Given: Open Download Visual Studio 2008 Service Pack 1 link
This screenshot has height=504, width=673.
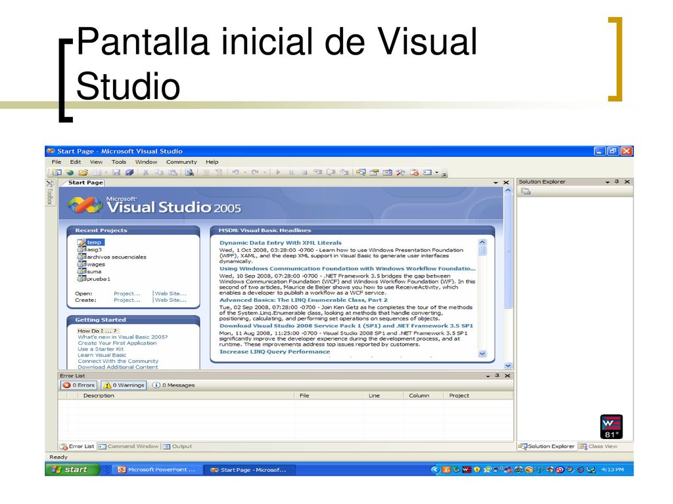Looking at the screenshot, I should [346, 325].
